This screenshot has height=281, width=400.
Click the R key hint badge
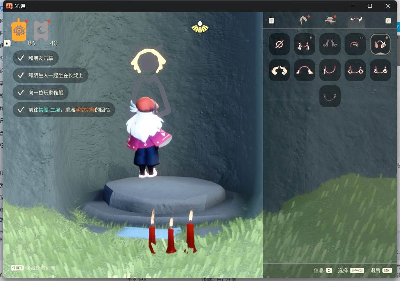pyautogui.click(x=7, y=43)
